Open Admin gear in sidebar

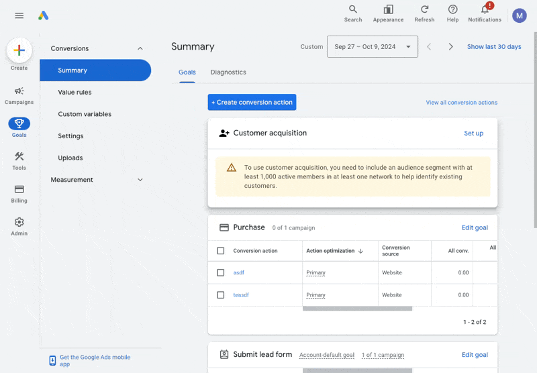19,227
